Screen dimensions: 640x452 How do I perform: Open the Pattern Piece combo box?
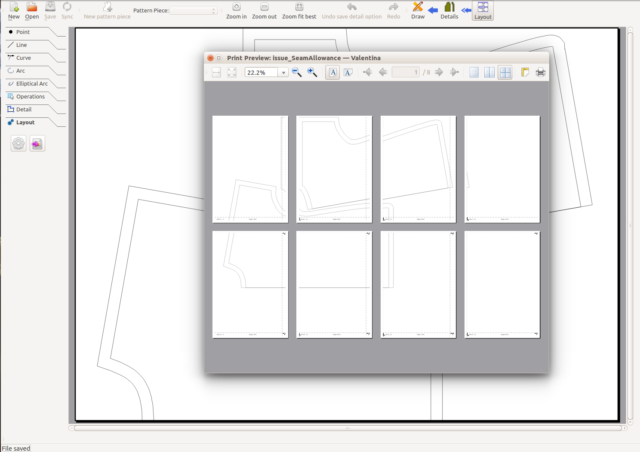194,10
